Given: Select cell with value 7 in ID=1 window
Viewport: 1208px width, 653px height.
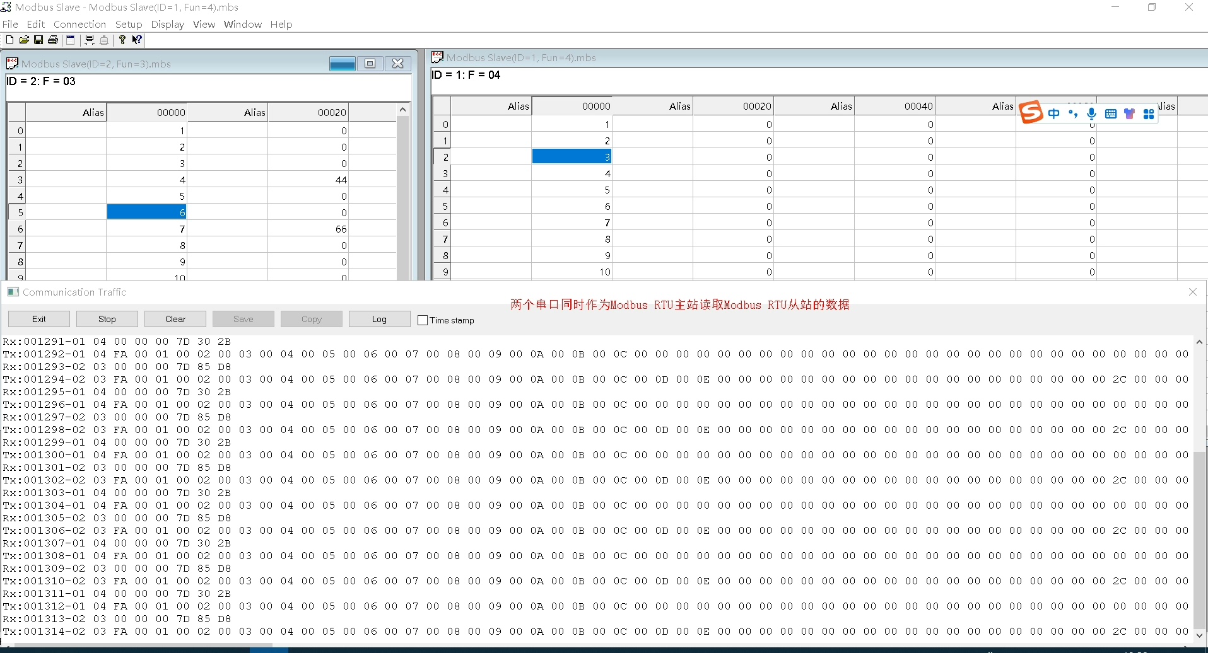Looking at the screenshot, I should click(572, 222).
